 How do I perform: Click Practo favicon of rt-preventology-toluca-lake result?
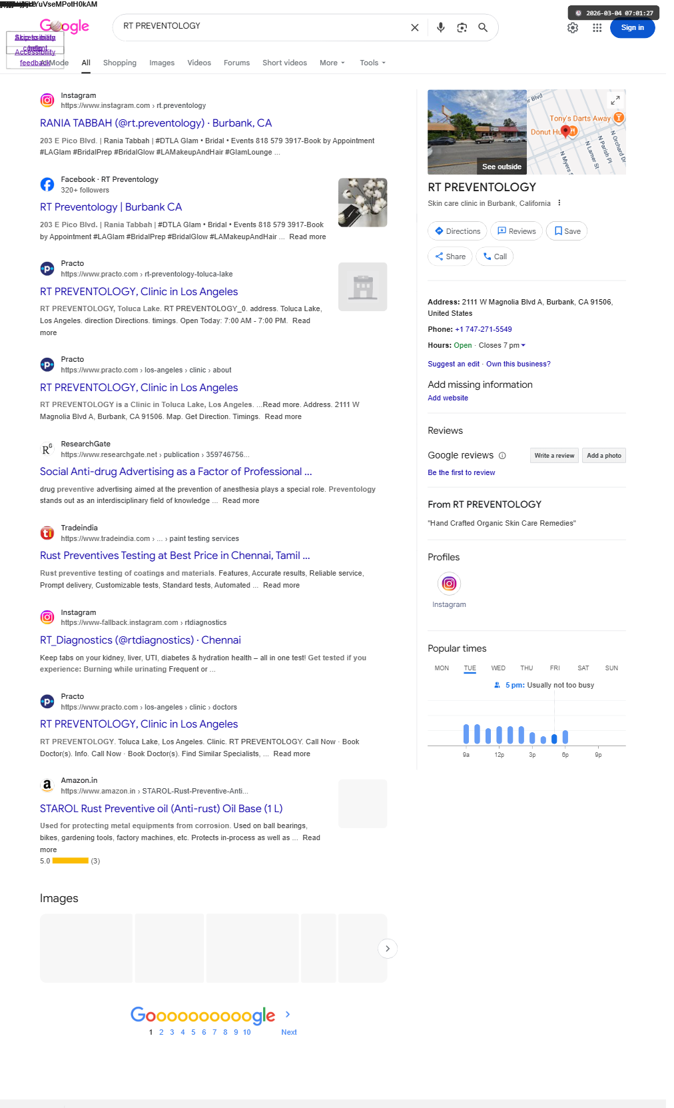(47, 269)
